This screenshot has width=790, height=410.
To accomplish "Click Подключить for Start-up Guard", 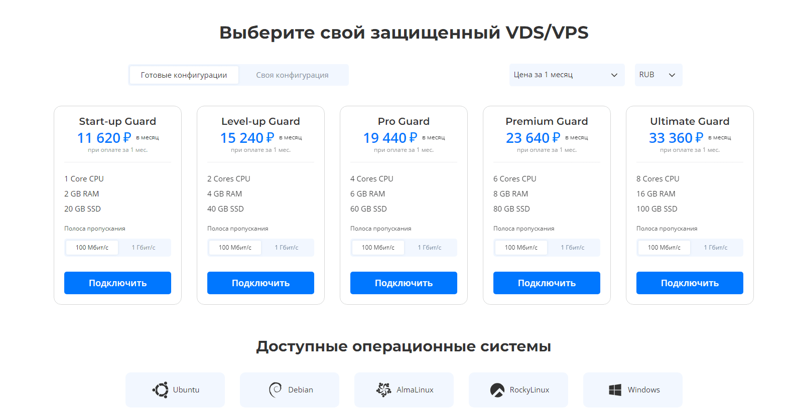I will point(117,283).
